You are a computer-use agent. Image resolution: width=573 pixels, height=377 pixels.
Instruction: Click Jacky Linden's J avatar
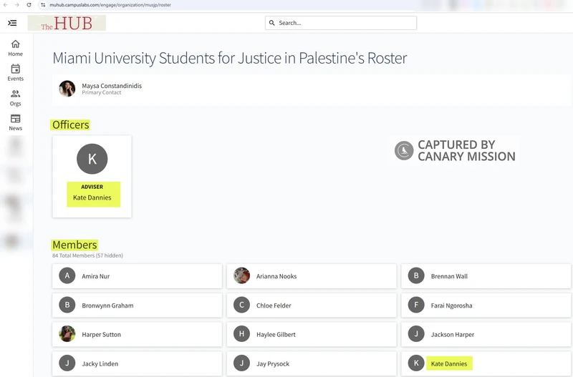pos(67,363)
